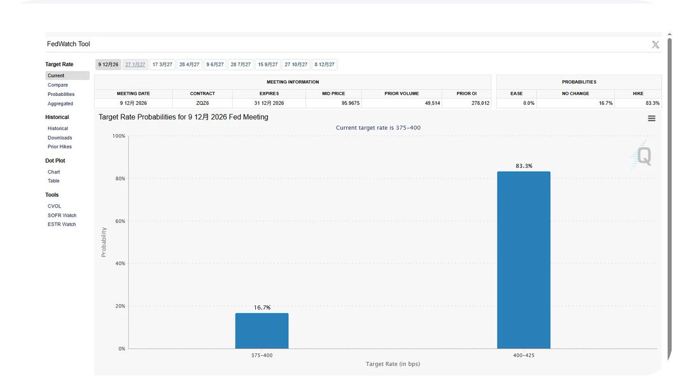Click the X (Twitter) share icon
This screenshot has width=673, height=377.
(x=655, y=45)
